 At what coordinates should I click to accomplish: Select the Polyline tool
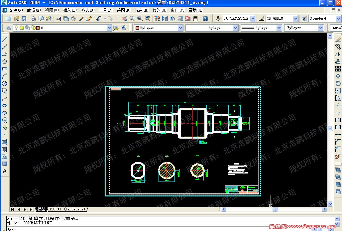click(5, 54)
